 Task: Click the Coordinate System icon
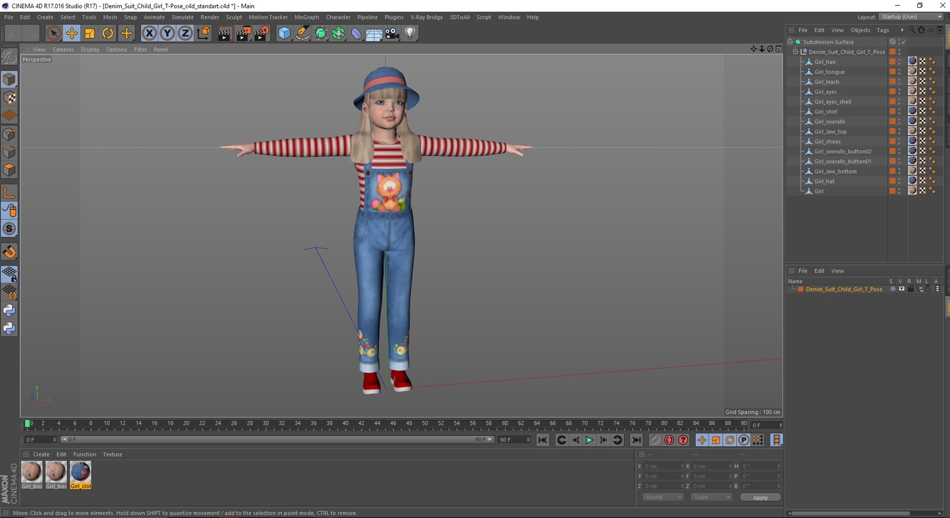point(203,33)
